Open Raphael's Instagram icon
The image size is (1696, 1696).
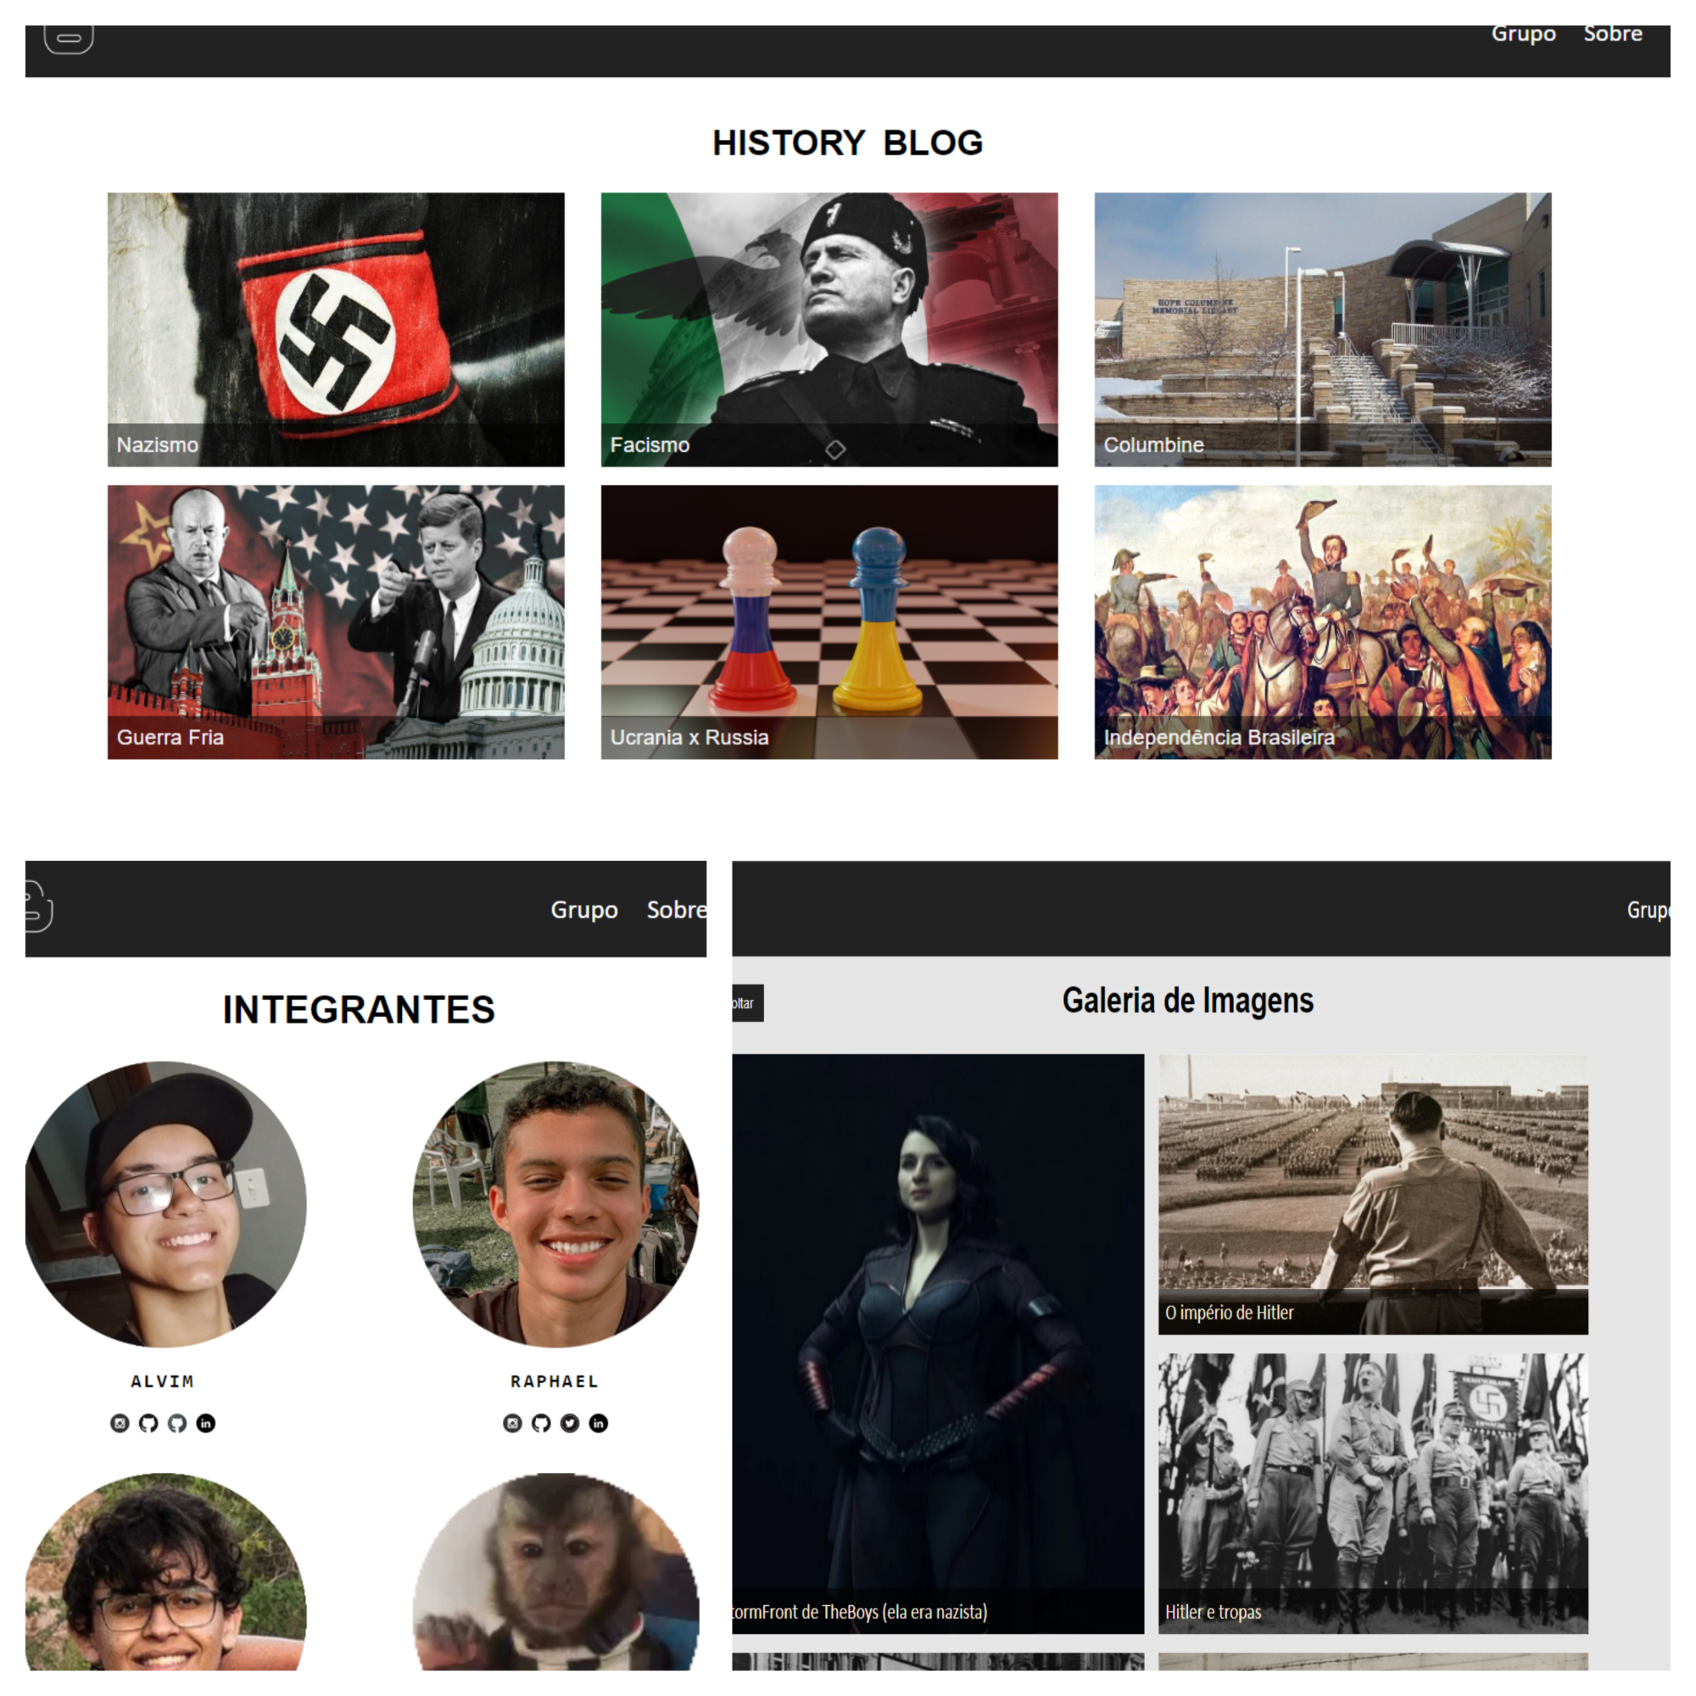513,1423
